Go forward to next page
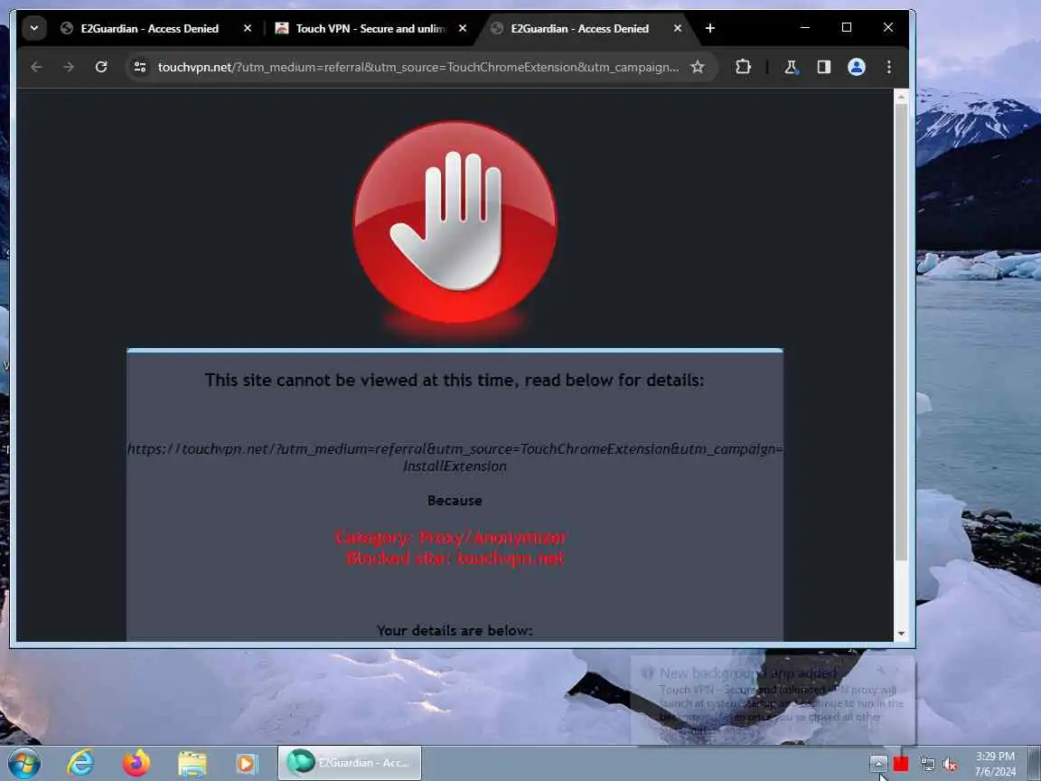 tap(69, 67)
